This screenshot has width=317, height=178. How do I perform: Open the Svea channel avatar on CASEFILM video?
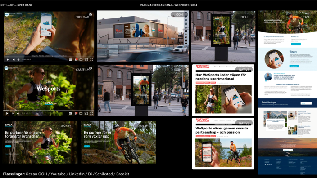6,68
